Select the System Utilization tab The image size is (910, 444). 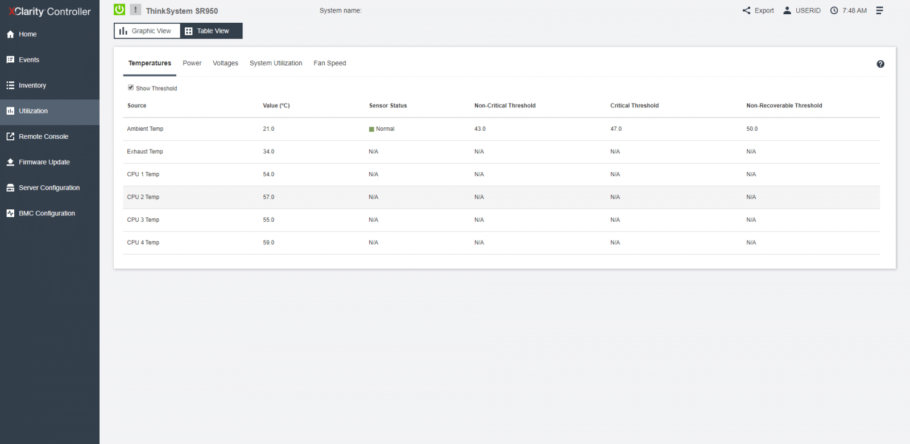[x=276, y=63]
